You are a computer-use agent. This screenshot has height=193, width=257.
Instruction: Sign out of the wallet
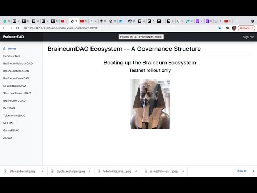click(248, 37)
